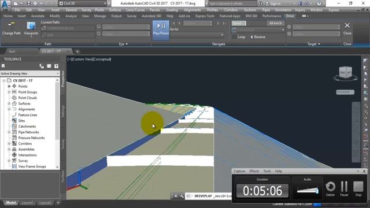Select the lower Target radio button
The image size is (370, 208).
(289, 34)
